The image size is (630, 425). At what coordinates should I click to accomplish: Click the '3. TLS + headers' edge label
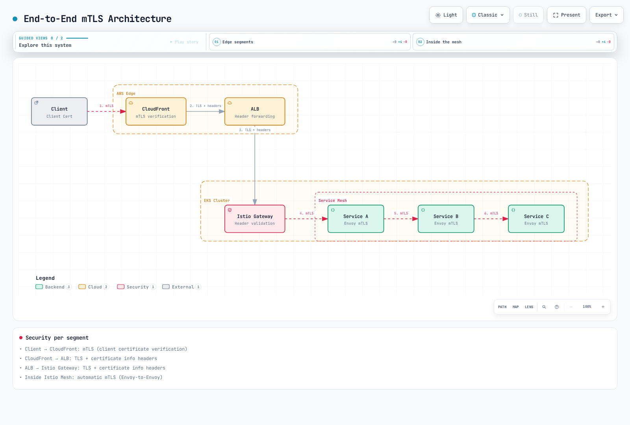click(255, 130)
